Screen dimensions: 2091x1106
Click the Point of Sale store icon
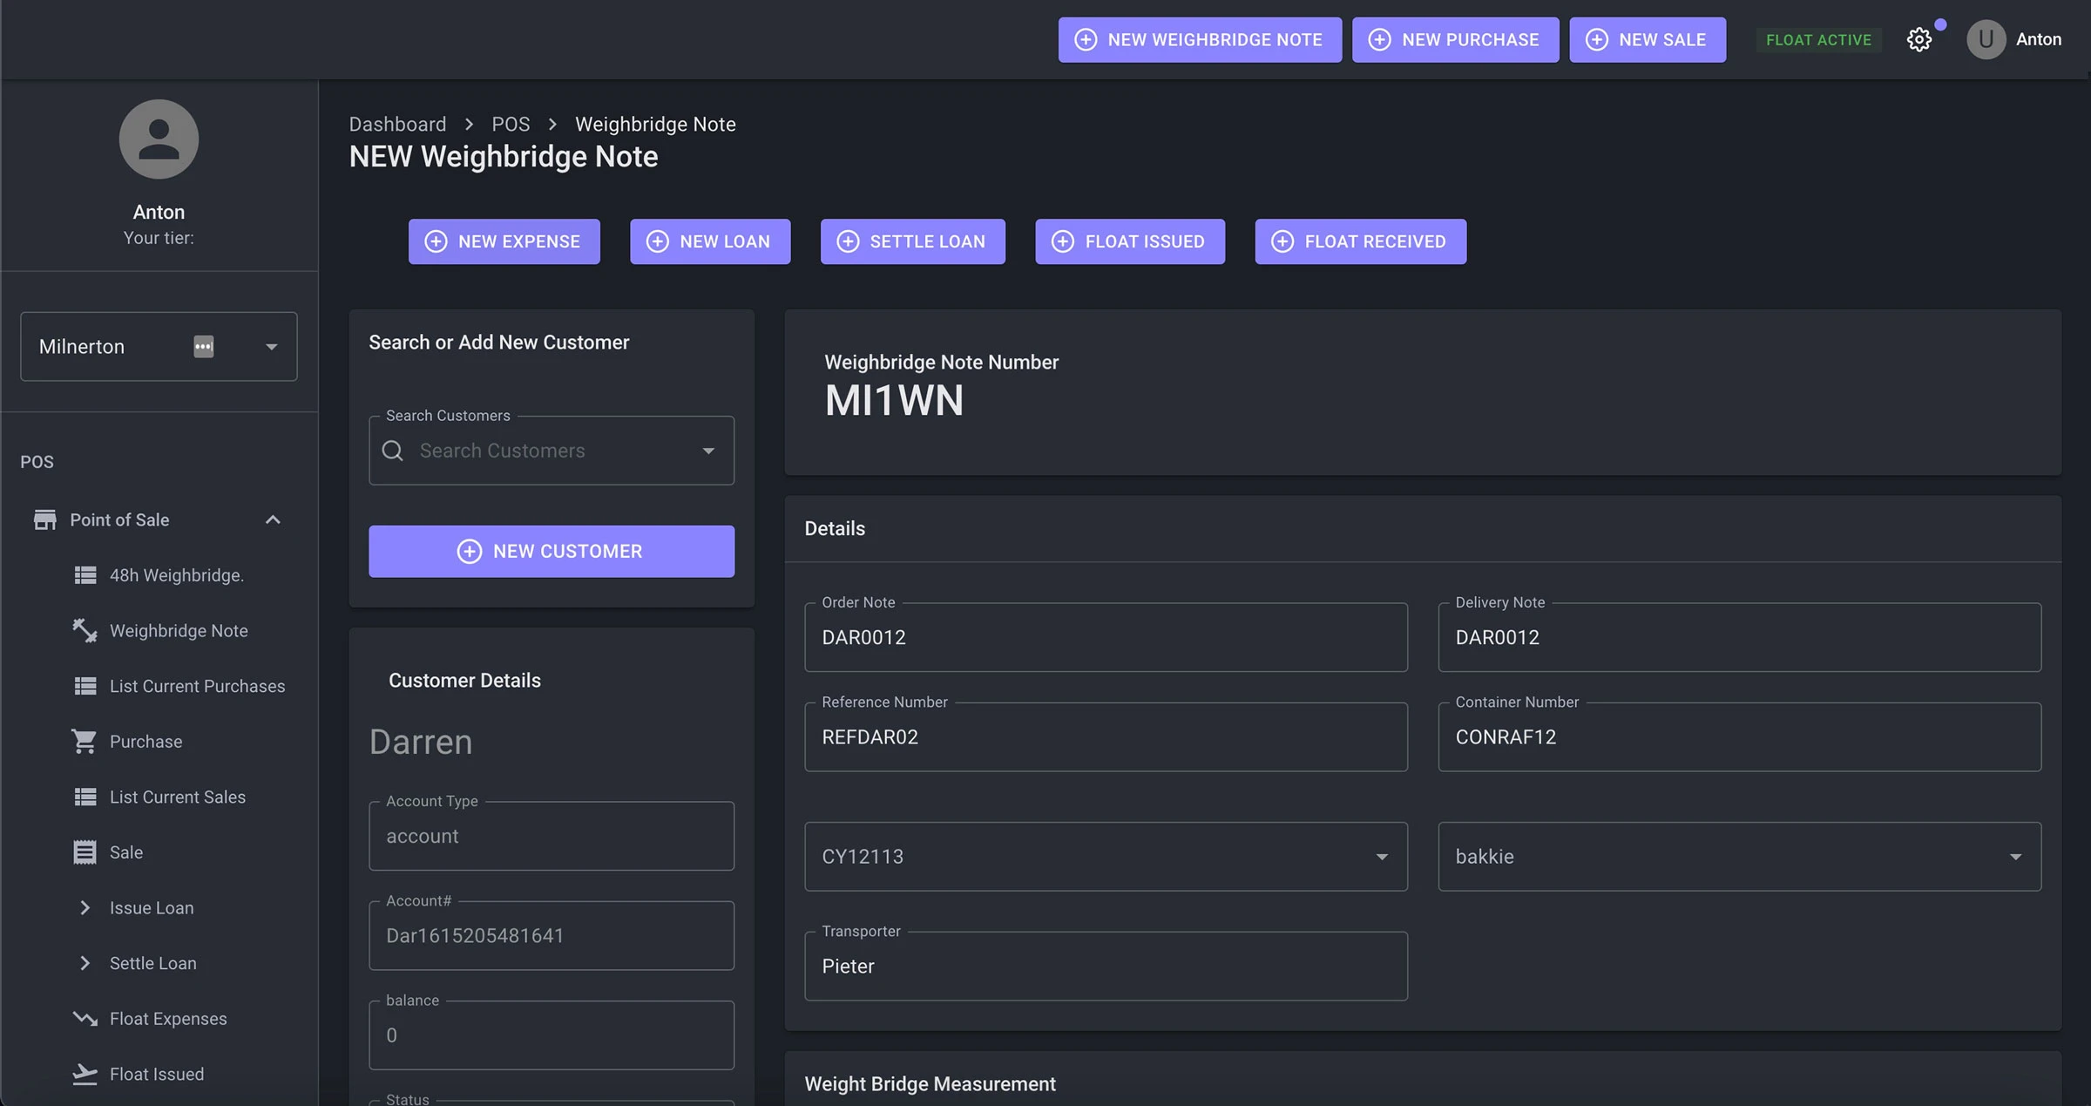44,519
